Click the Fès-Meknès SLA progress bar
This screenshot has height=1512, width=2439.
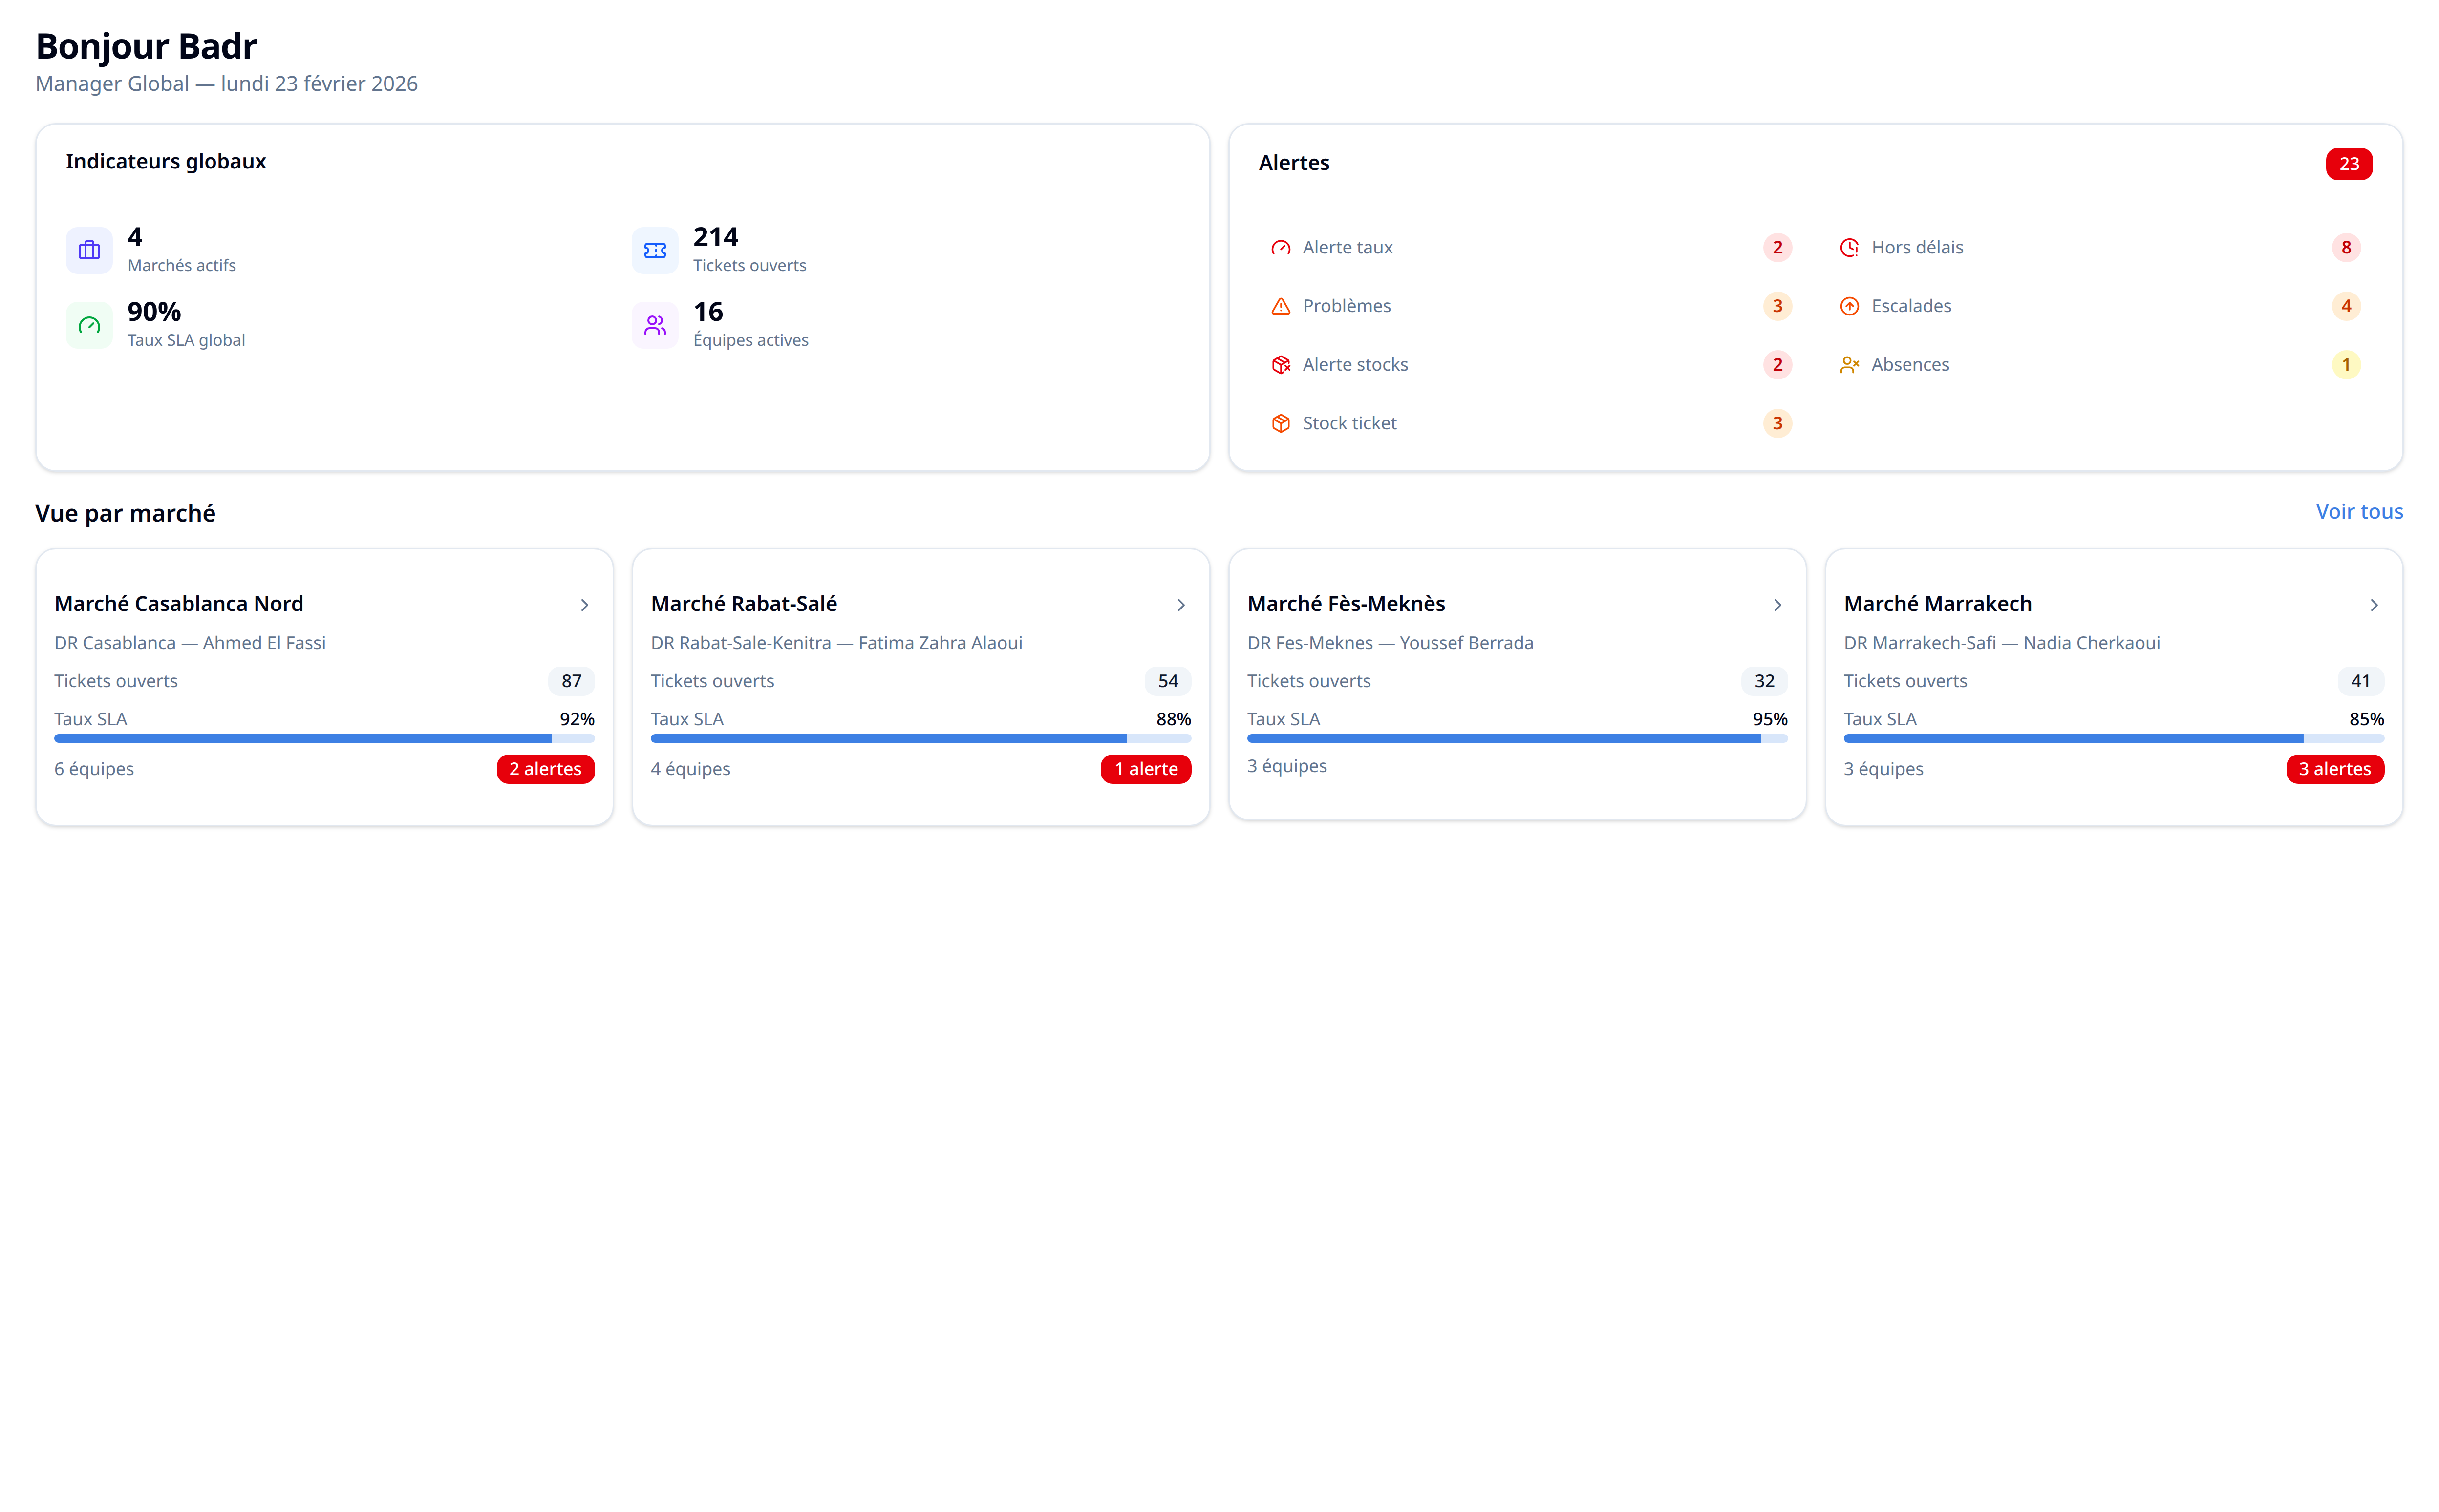coord(1517,739)
